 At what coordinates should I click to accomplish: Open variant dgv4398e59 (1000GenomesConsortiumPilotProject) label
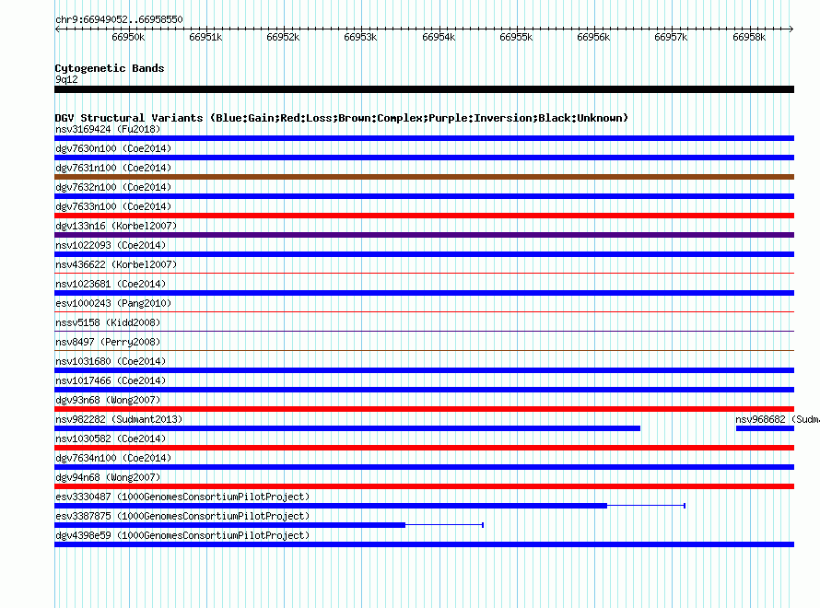182,535
